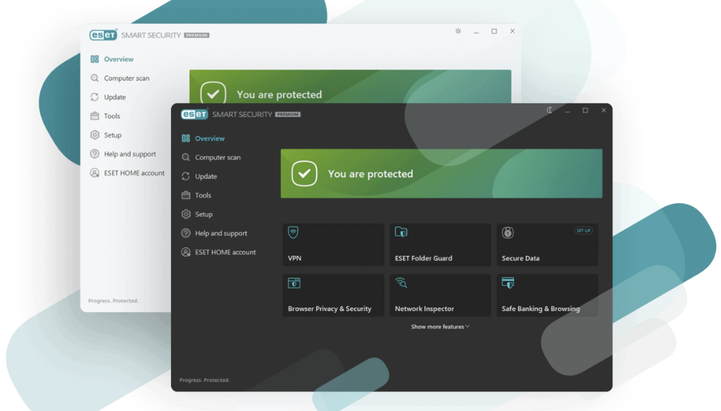Click the Overview icon in dark window
Image resolution: width=721 pixels, height=411 pixels.
[186, 138]
